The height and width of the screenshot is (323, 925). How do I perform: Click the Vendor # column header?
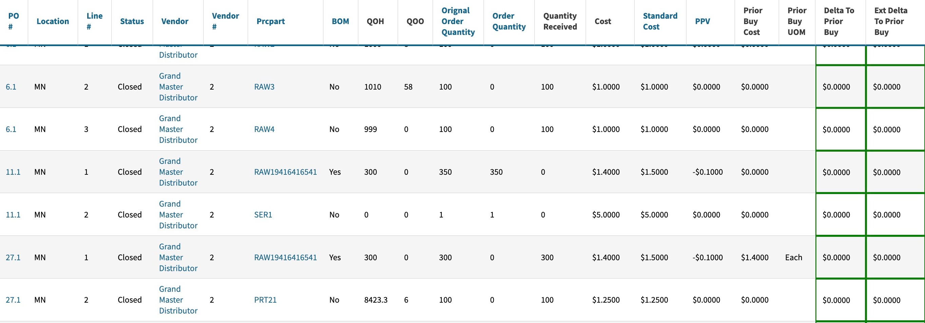coord(225,21)
